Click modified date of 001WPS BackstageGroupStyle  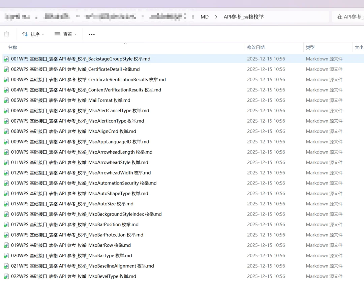pos(266,59)
